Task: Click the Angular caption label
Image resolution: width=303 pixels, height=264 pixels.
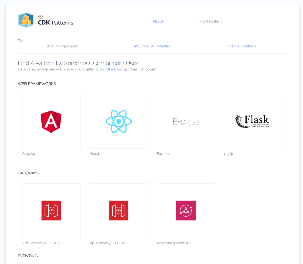Action: pos(29,154)
